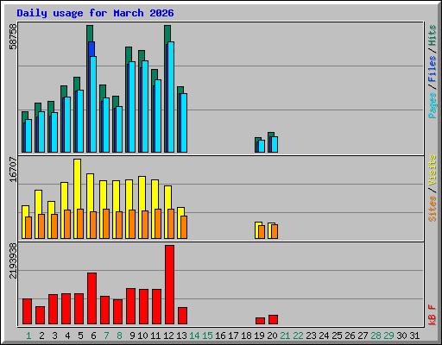This screenshot has width=442, height=345.
Task: Click day 15 on the date axis
Action: (207, 336)
